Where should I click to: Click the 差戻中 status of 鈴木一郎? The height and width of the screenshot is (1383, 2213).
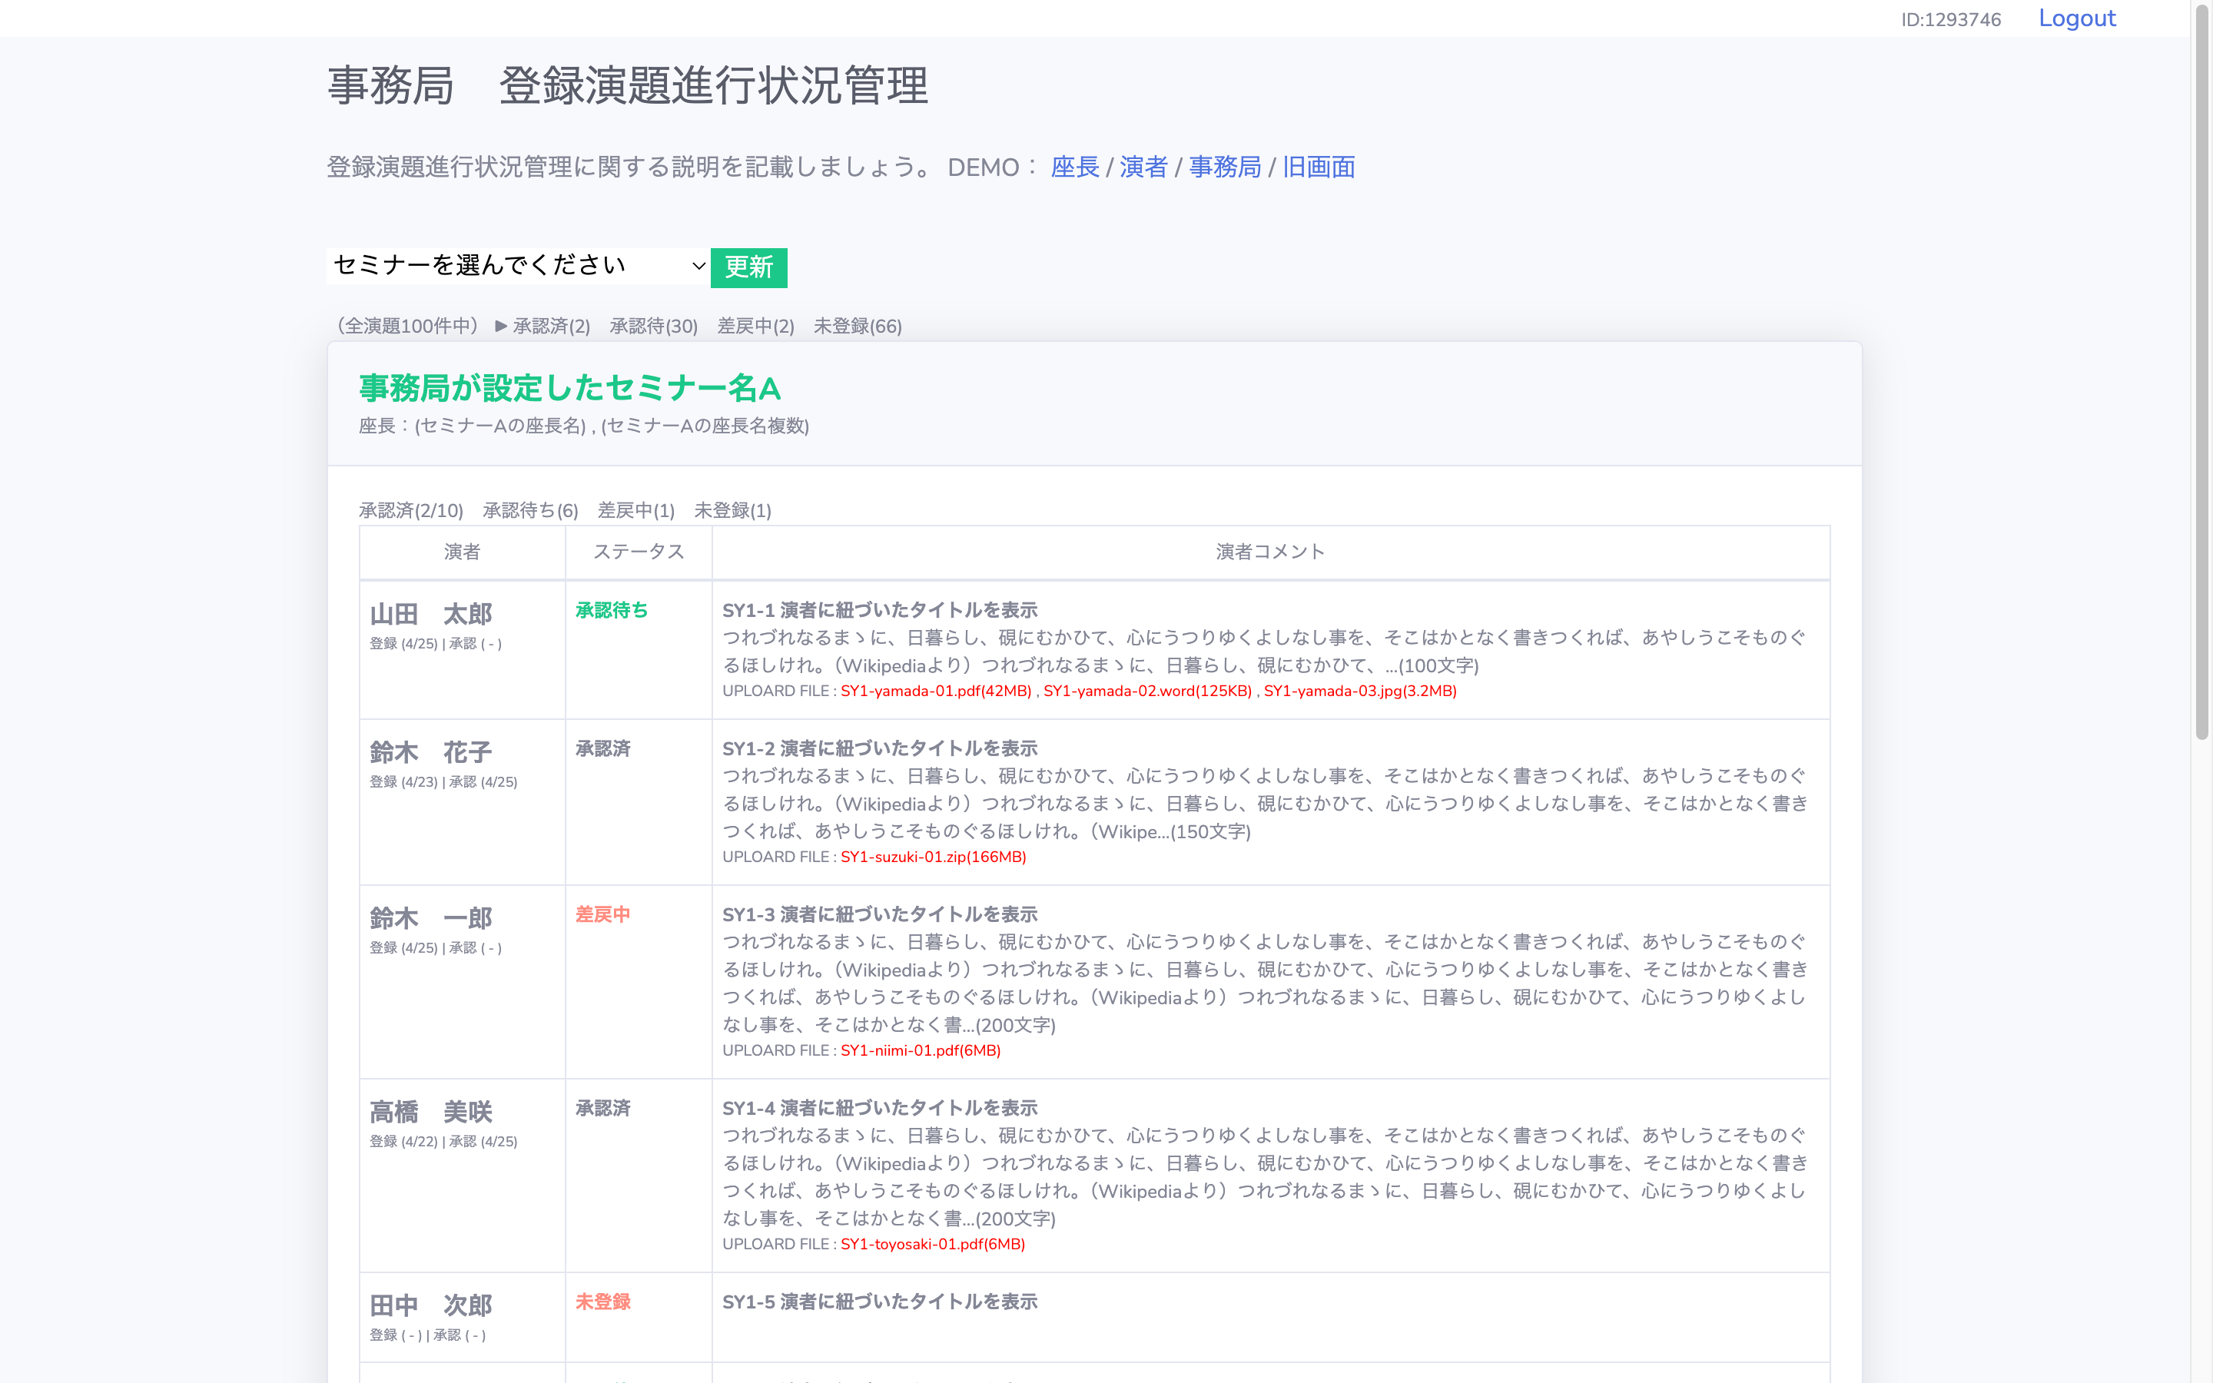603,914
